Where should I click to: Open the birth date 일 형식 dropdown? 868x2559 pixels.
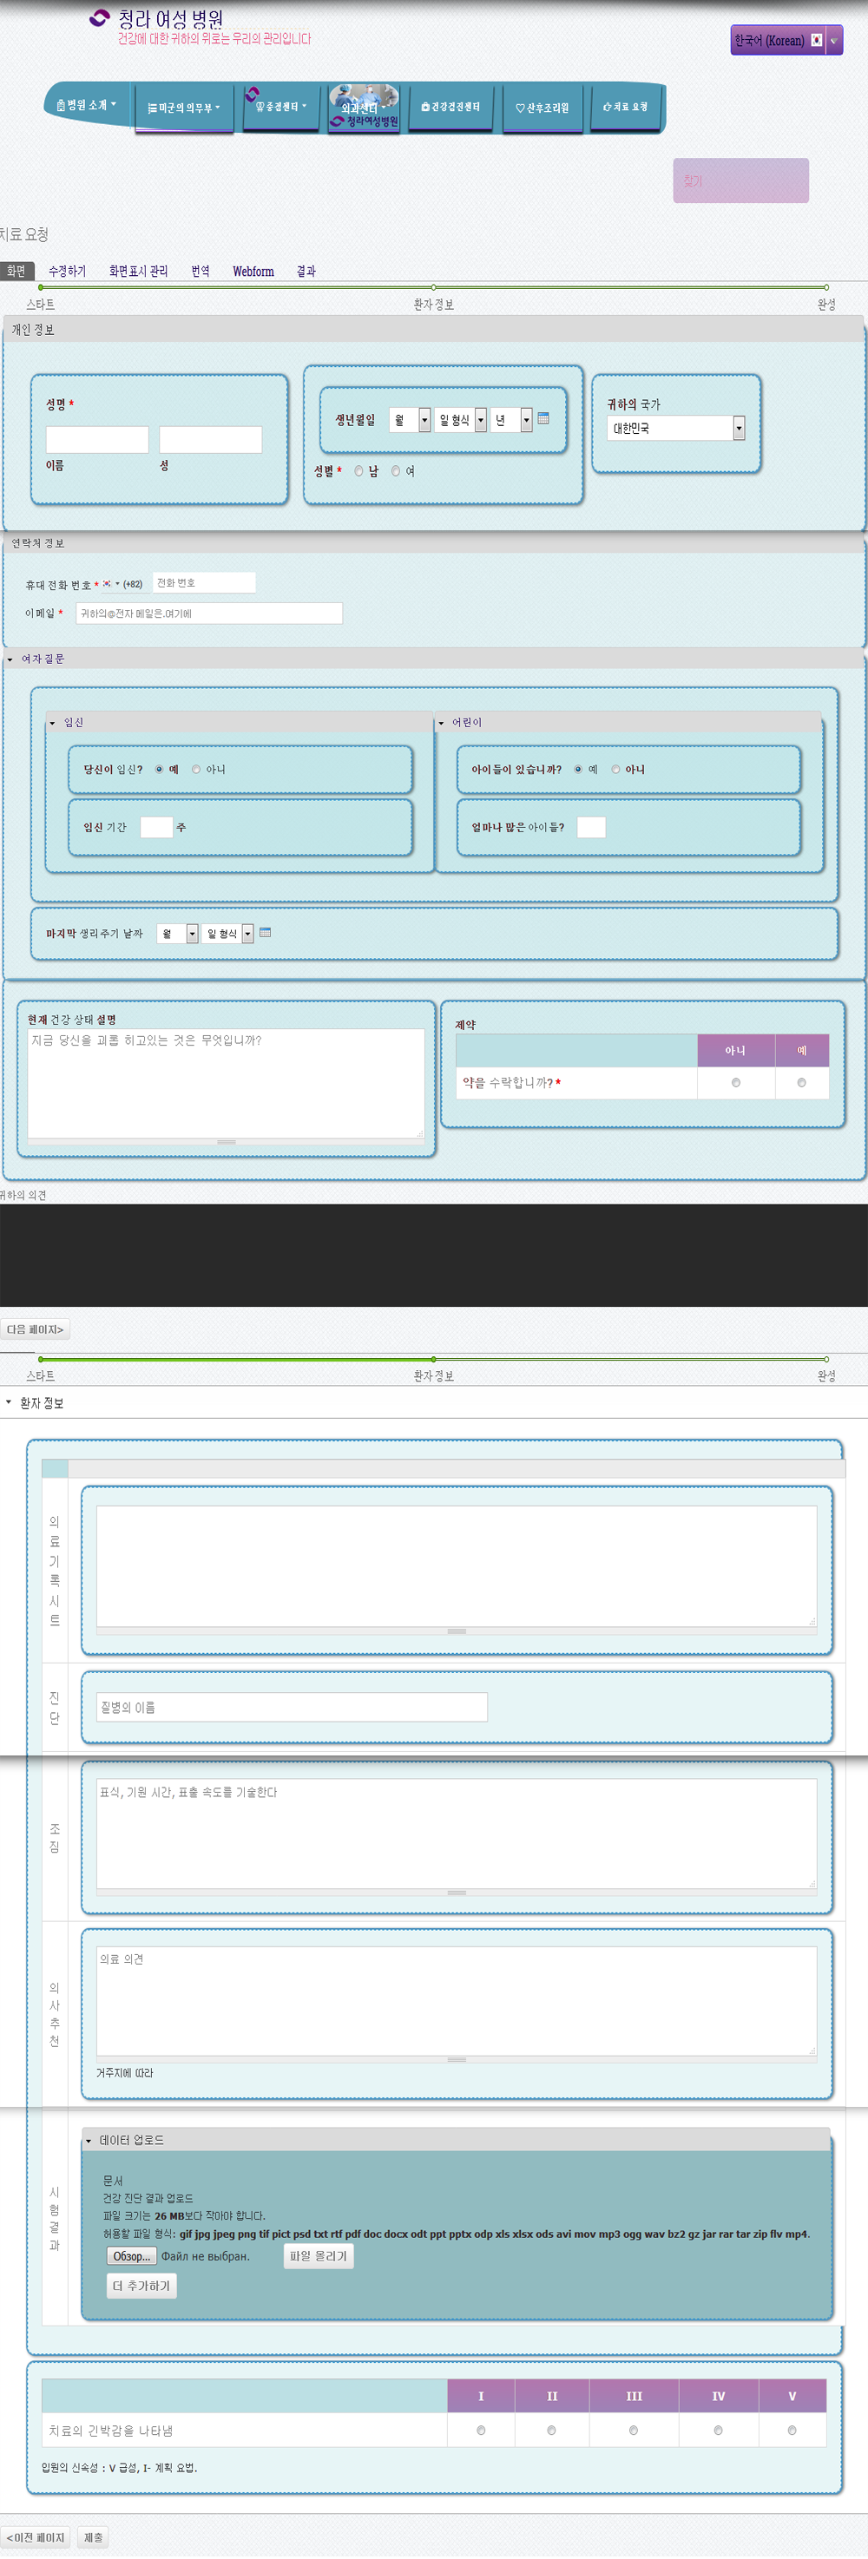coord(461,420)
